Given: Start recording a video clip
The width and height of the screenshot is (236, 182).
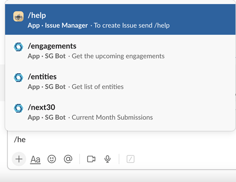Looking at the screenshot, I should tap(91, 159).
